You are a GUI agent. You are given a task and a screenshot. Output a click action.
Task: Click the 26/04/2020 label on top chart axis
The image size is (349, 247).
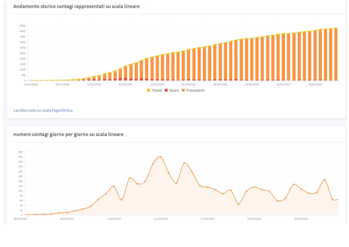pos(315,84)
